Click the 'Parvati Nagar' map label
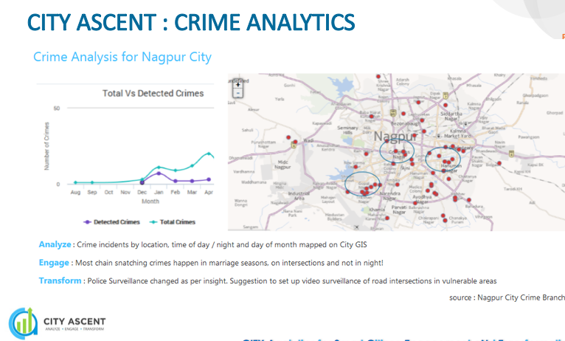 tap(399, 210)
